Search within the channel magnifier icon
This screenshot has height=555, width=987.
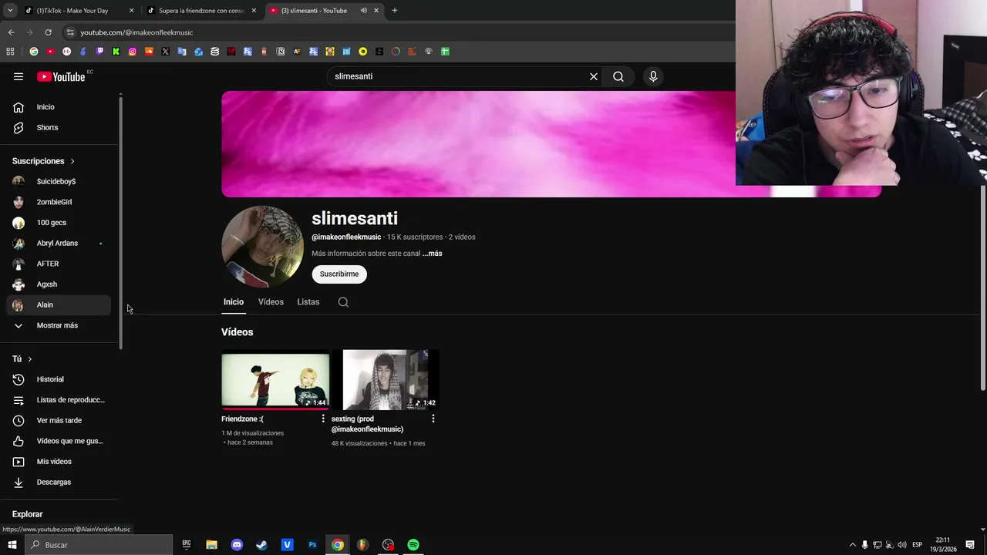(x=343, y=302)
